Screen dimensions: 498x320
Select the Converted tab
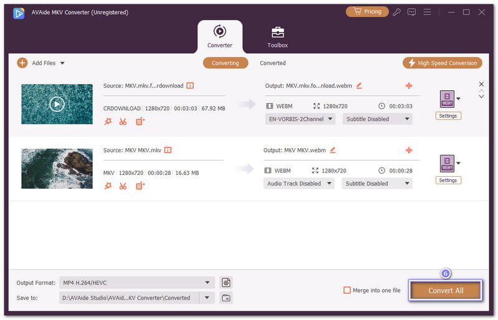tap(273, 63)
